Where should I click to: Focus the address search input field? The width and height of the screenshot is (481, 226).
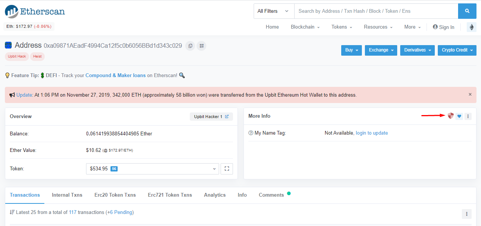point(376,11)
